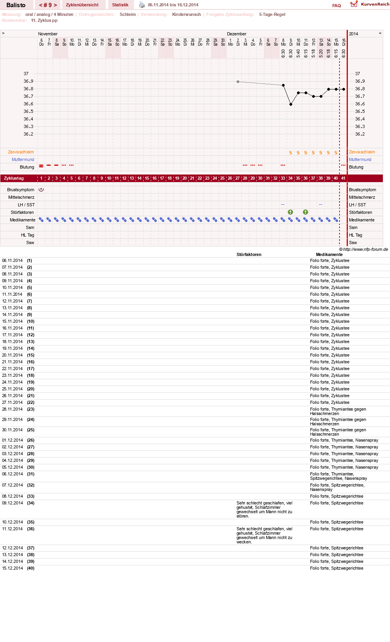Click Medikamente pill icon on cycle day 10
This screenshot has width=390, height=642.
(109, 220)
